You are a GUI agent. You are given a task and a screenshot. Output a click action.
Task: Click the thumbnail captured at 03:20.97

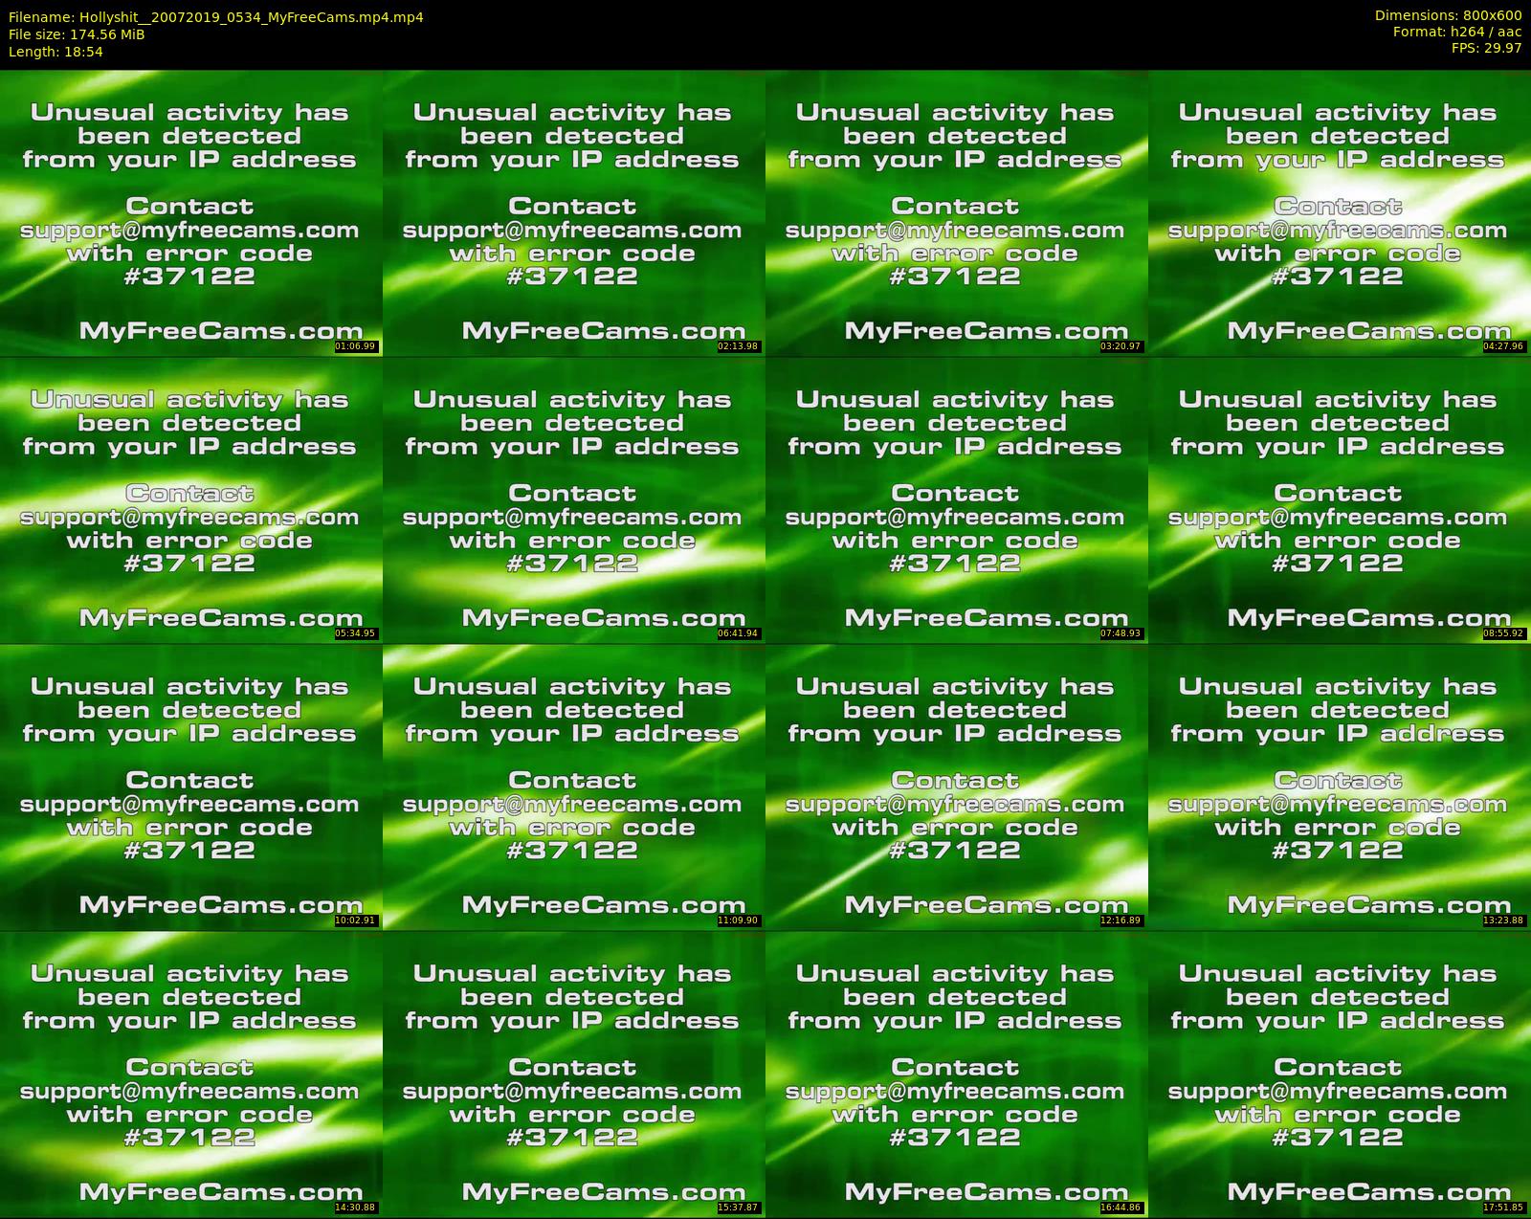coord(957,212)
